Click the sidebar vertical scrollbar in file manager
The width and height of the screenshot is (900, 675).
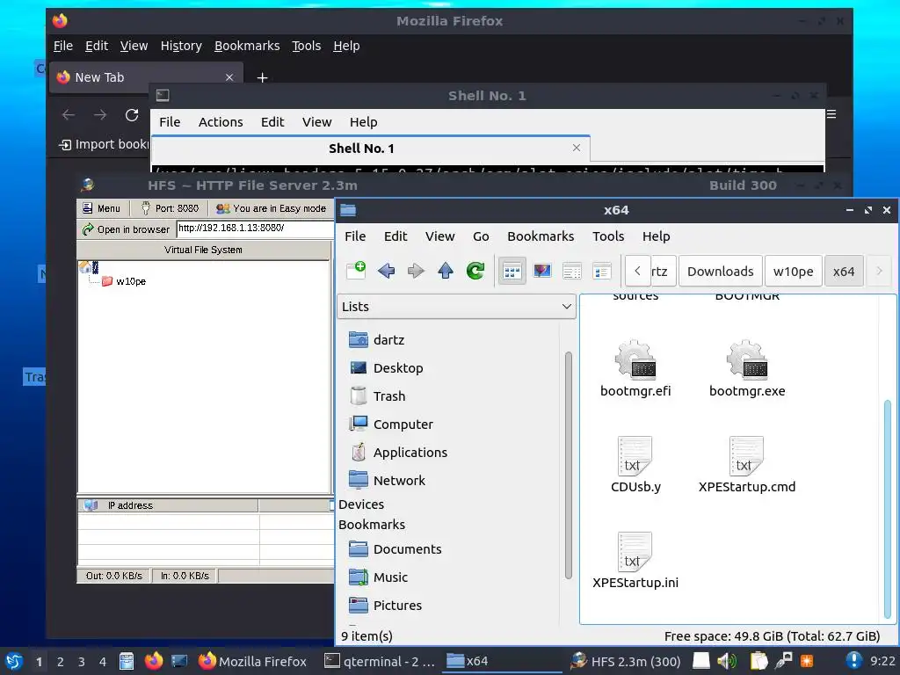pyautogui.click(x=569, y=465)
